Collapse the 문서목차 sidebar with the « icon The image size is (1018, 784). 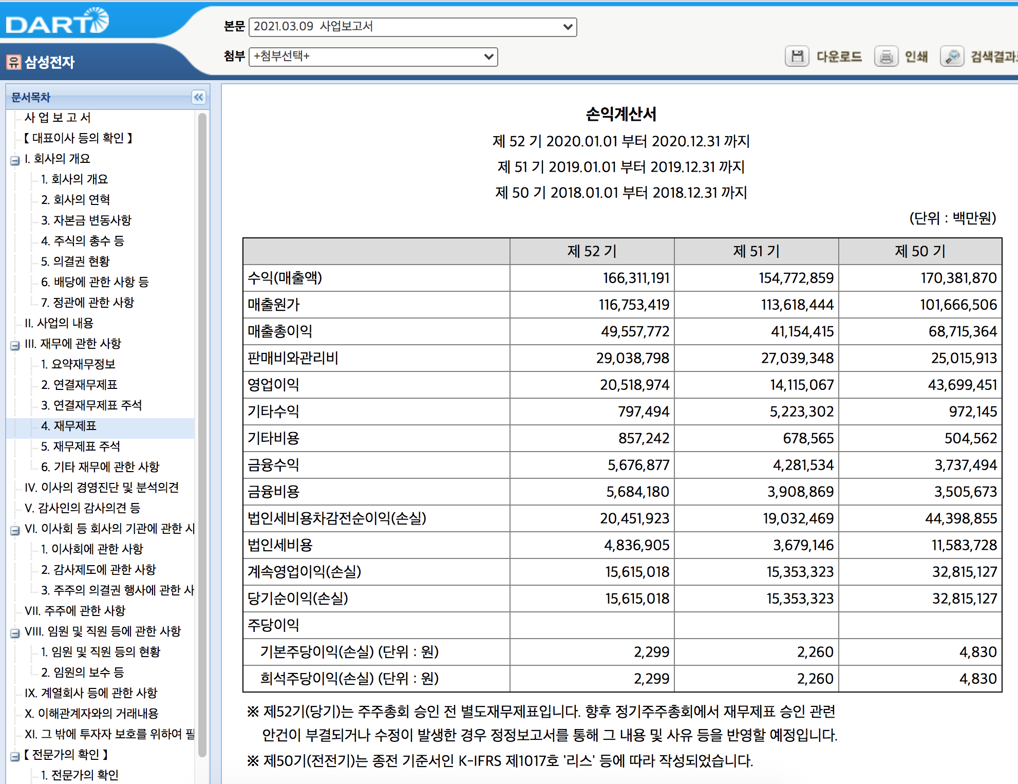tap(199, 98)
